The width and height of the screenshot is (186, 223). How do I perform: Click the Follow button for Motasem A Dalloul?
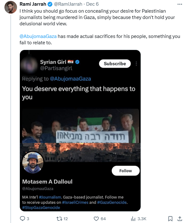coord(125,171)
